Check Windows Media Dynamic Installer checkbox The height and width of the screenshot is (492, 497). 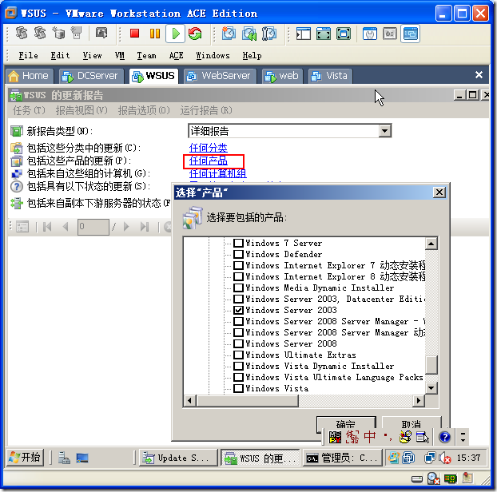[x=238, y=288]
